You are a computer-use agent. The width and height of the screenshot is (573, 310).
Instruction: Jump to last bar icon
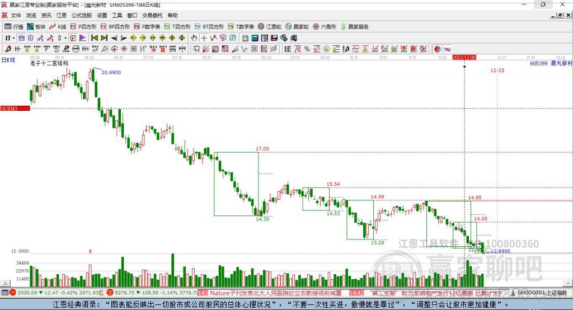click(104, 38)
